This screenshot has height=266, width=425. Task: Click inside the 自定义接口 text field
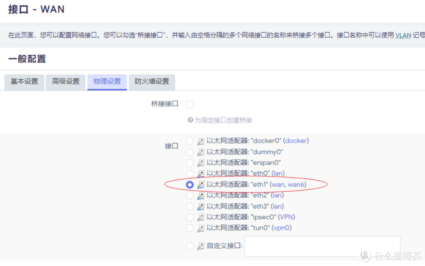point(322,246)
